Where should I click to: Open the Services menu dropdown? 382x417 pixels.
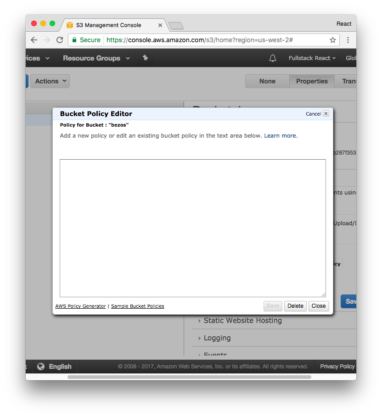pyautogui.click(x=38, y=58)
